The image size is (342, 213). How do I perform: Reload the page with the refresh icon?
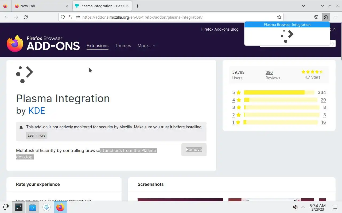(26, 17)
